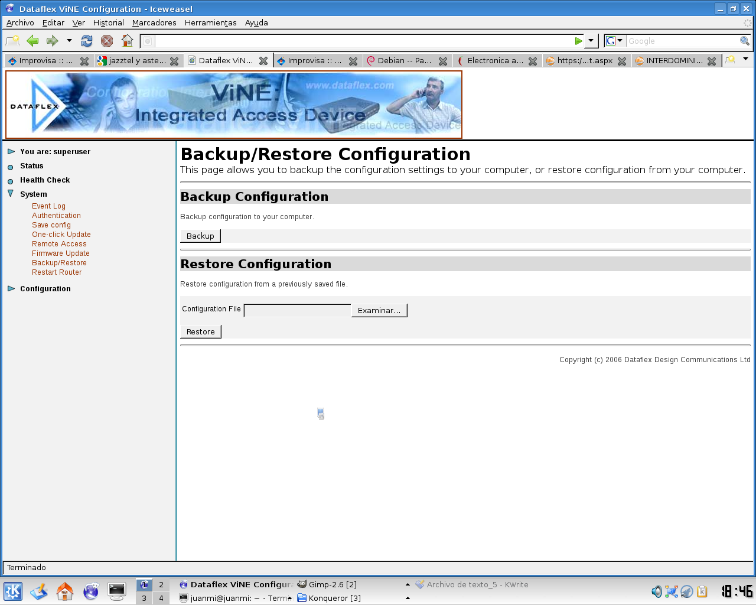Open the Ver menu
Viewport: 756px width, 605px height.
(79, 22)
